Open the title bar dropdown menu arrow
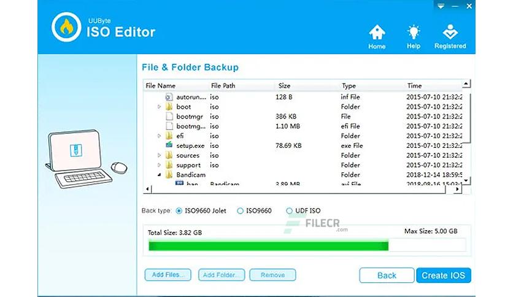 [x=441, y=6]
